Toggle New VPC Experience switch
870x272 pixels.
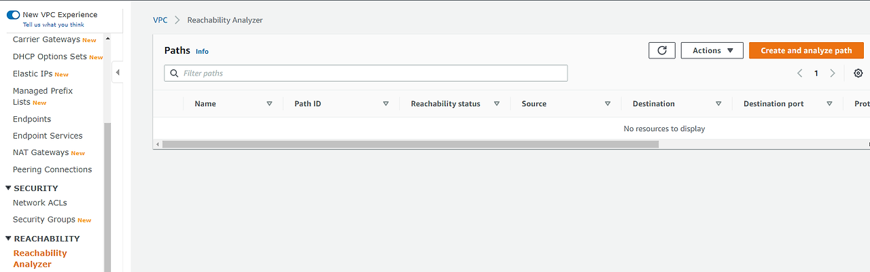[14, 14]
